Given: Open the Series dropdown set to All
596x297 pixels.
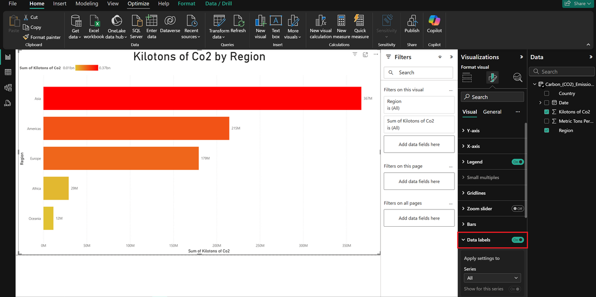Looking at the screenshot, I should (493, 278).
